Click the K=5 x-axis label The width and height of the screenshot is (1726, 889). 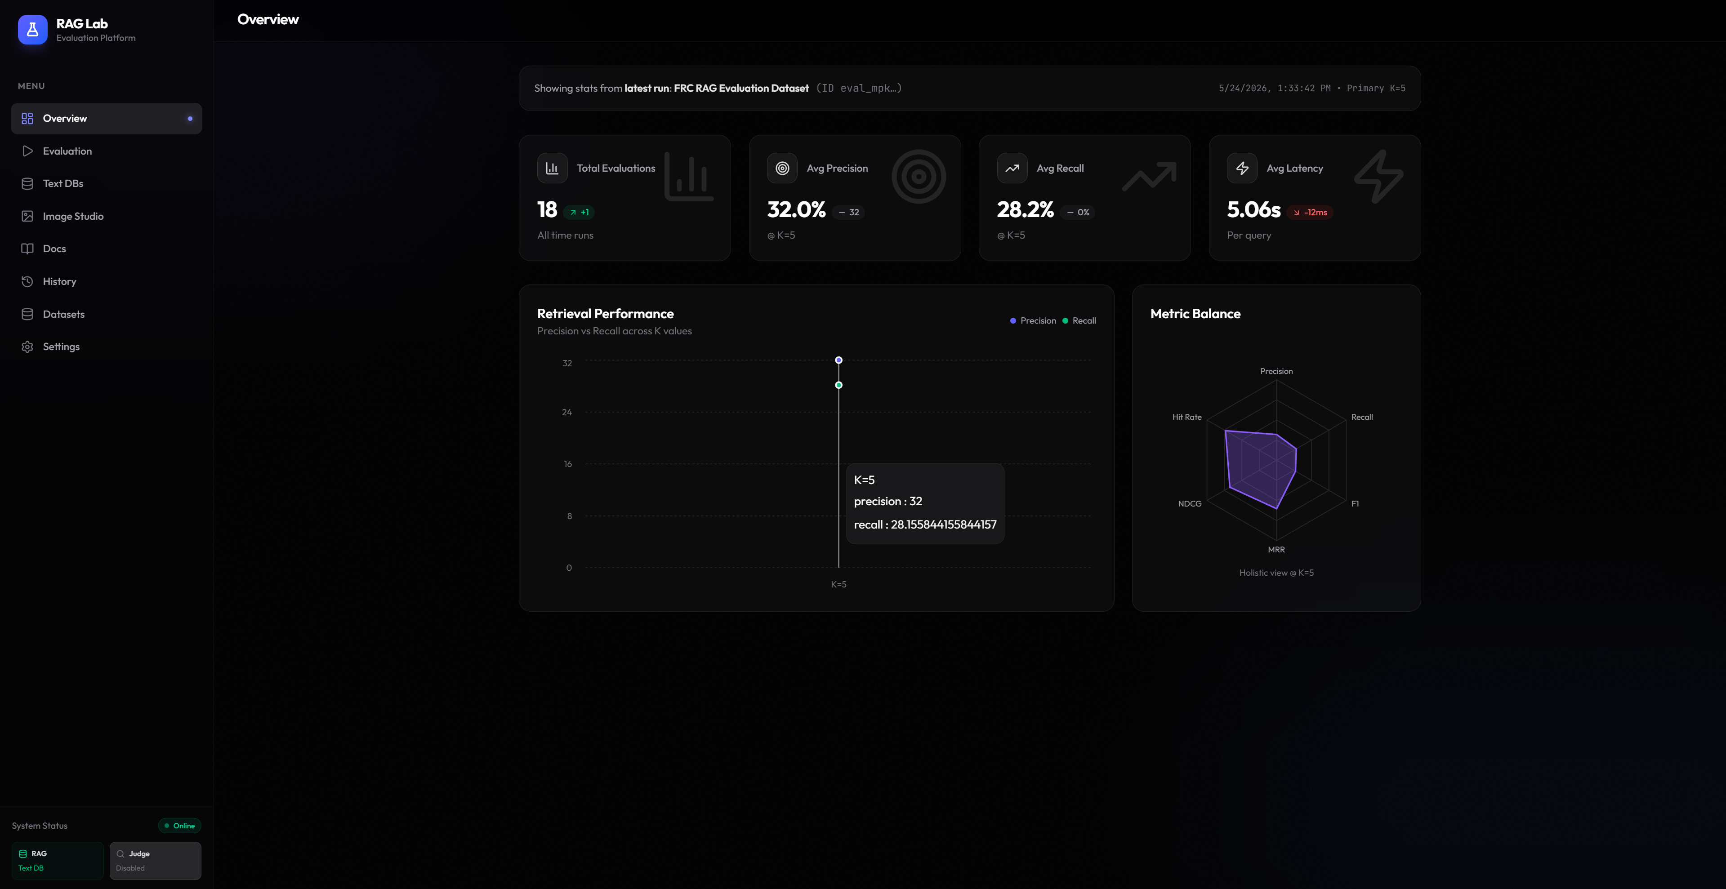[x=838, y=584]
